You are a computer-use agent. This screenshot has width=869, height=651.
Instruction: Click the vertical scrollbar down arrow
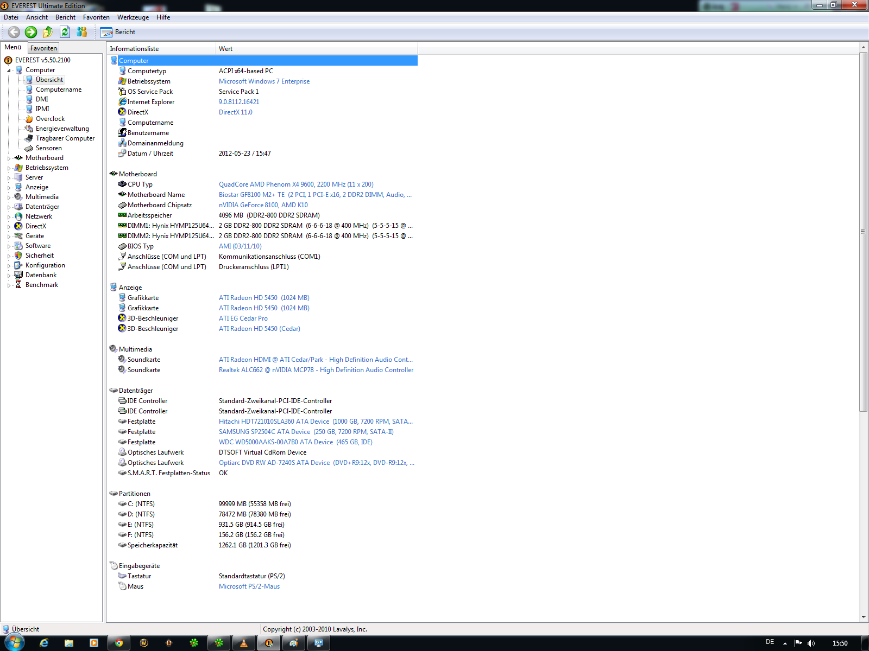pyautogui.click(x=864, y=617)
